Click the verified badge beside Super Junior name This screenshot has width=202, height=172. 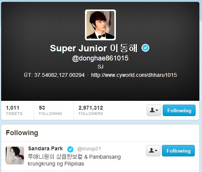coord(145,48)
